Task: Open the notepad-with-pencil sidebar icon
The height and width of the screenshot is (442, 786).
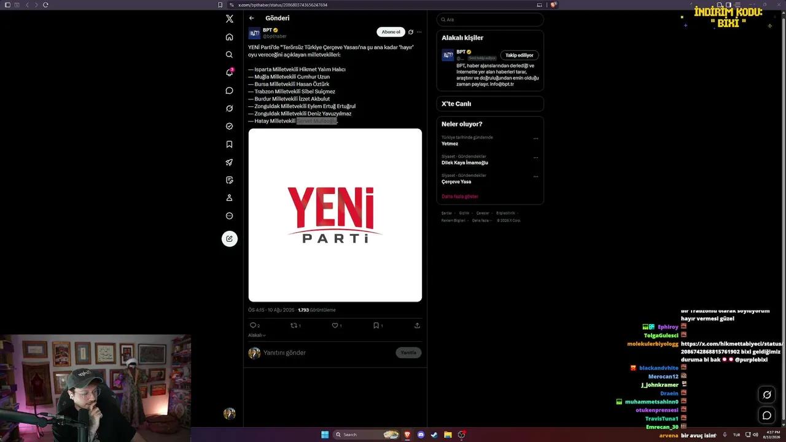Action: 229,180
